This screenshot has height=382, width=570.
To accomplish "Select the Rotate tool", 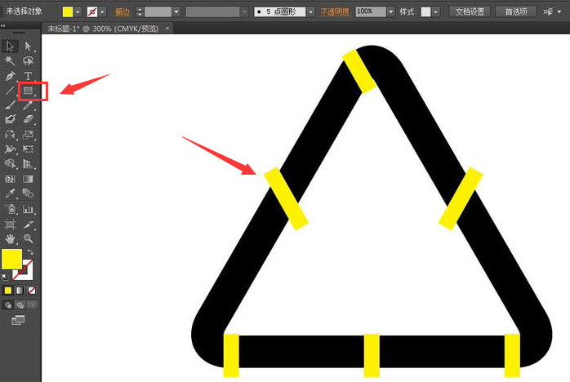I will coord(10,135).
